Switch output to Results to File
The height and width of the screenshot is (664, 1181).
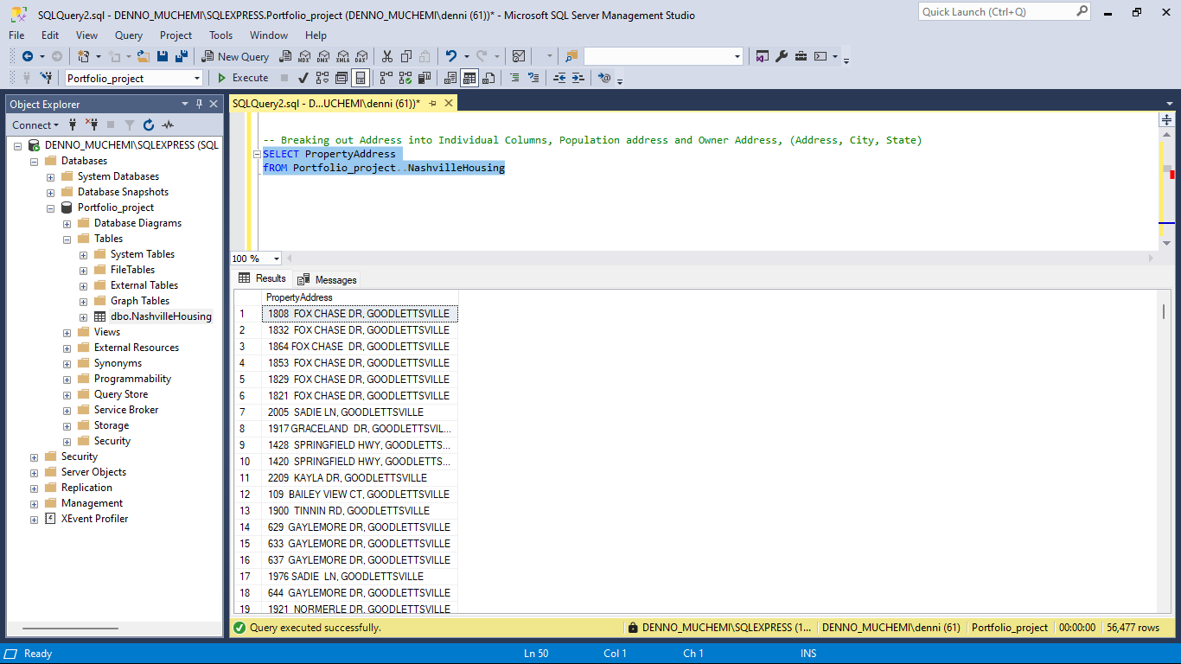[x=488, y=78]
